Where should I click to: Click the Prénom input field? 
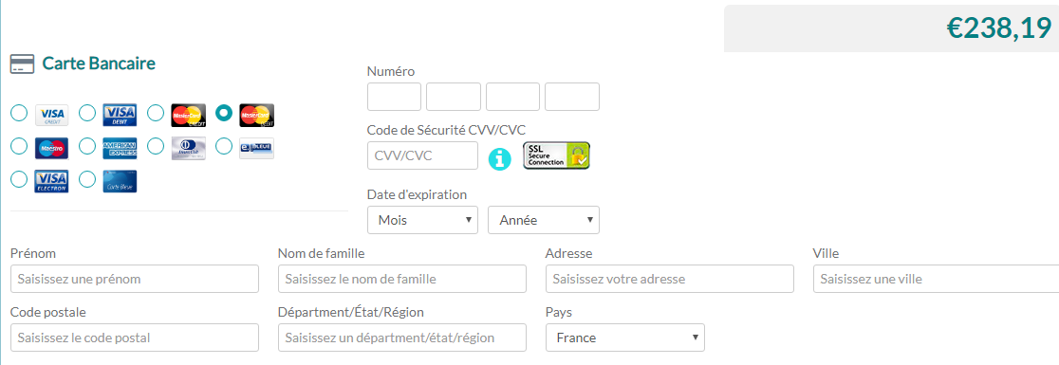click(135, 279)
